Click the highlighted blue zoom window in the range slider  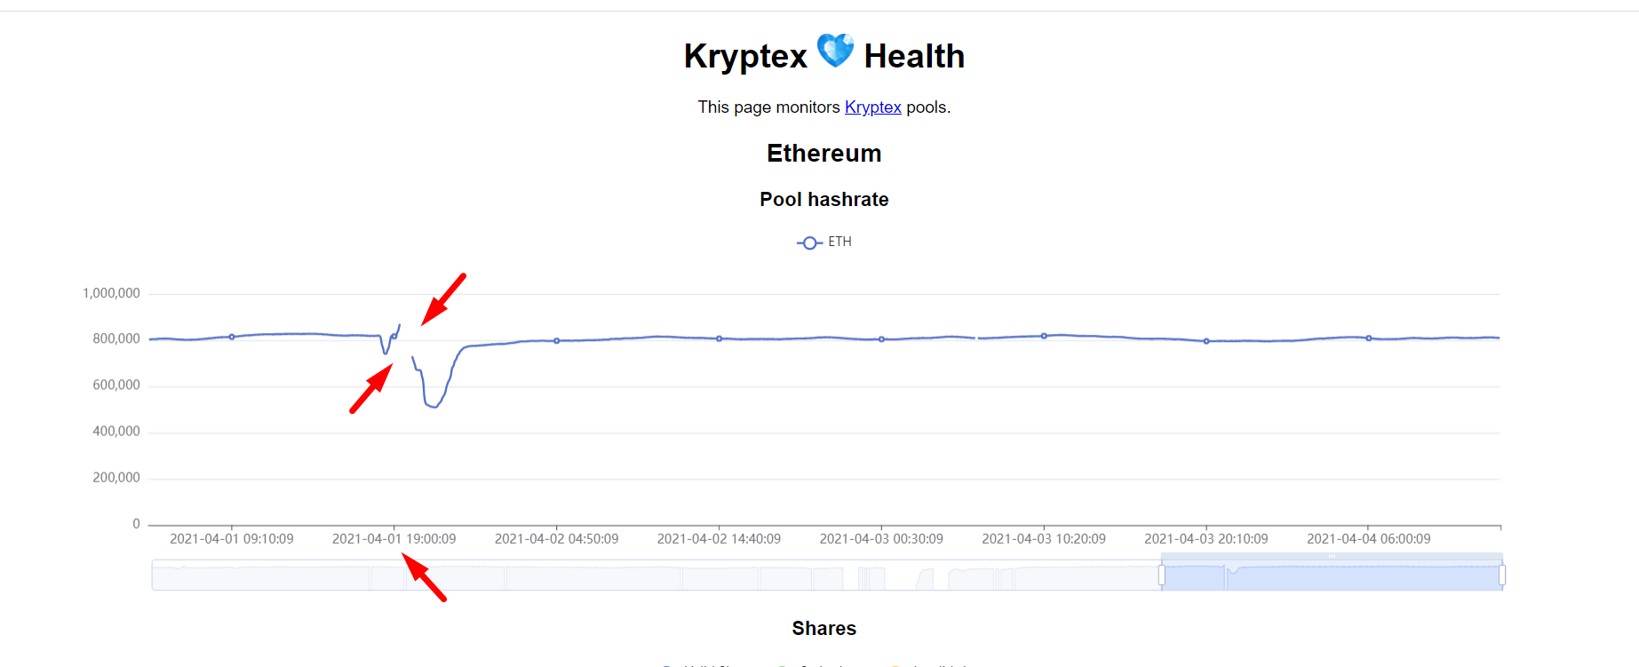click(1333, 577)
